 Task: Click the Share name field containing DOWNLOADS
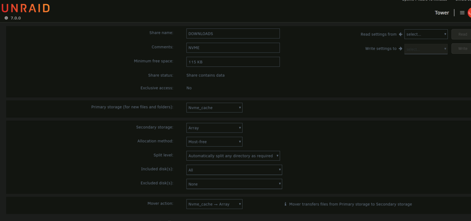pyautogui.click(x=233, y=33)
